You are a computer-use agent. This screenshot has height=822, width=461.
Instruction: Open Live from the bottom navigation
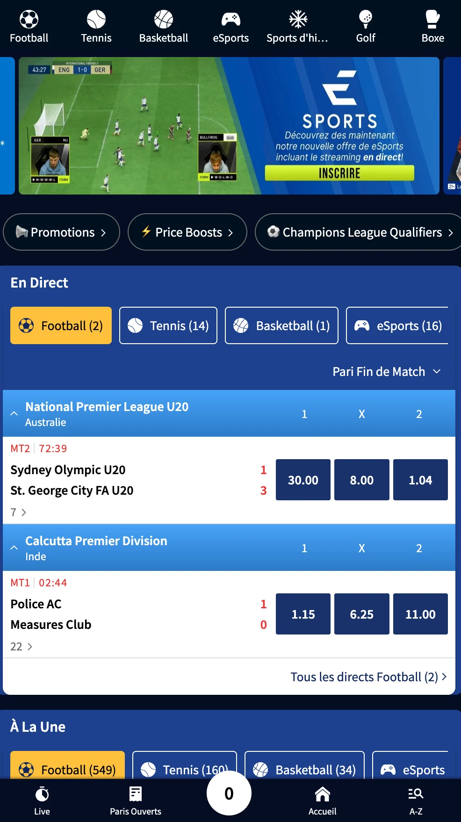pyautogui.click(x=42, y=800)
